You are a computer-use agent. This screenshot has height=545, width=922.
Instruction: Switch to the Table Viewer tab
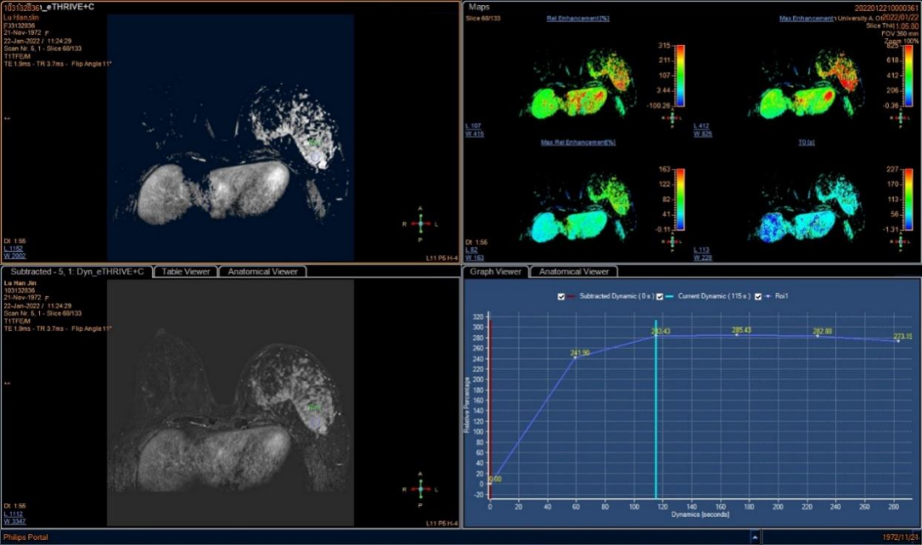[186, 271]
